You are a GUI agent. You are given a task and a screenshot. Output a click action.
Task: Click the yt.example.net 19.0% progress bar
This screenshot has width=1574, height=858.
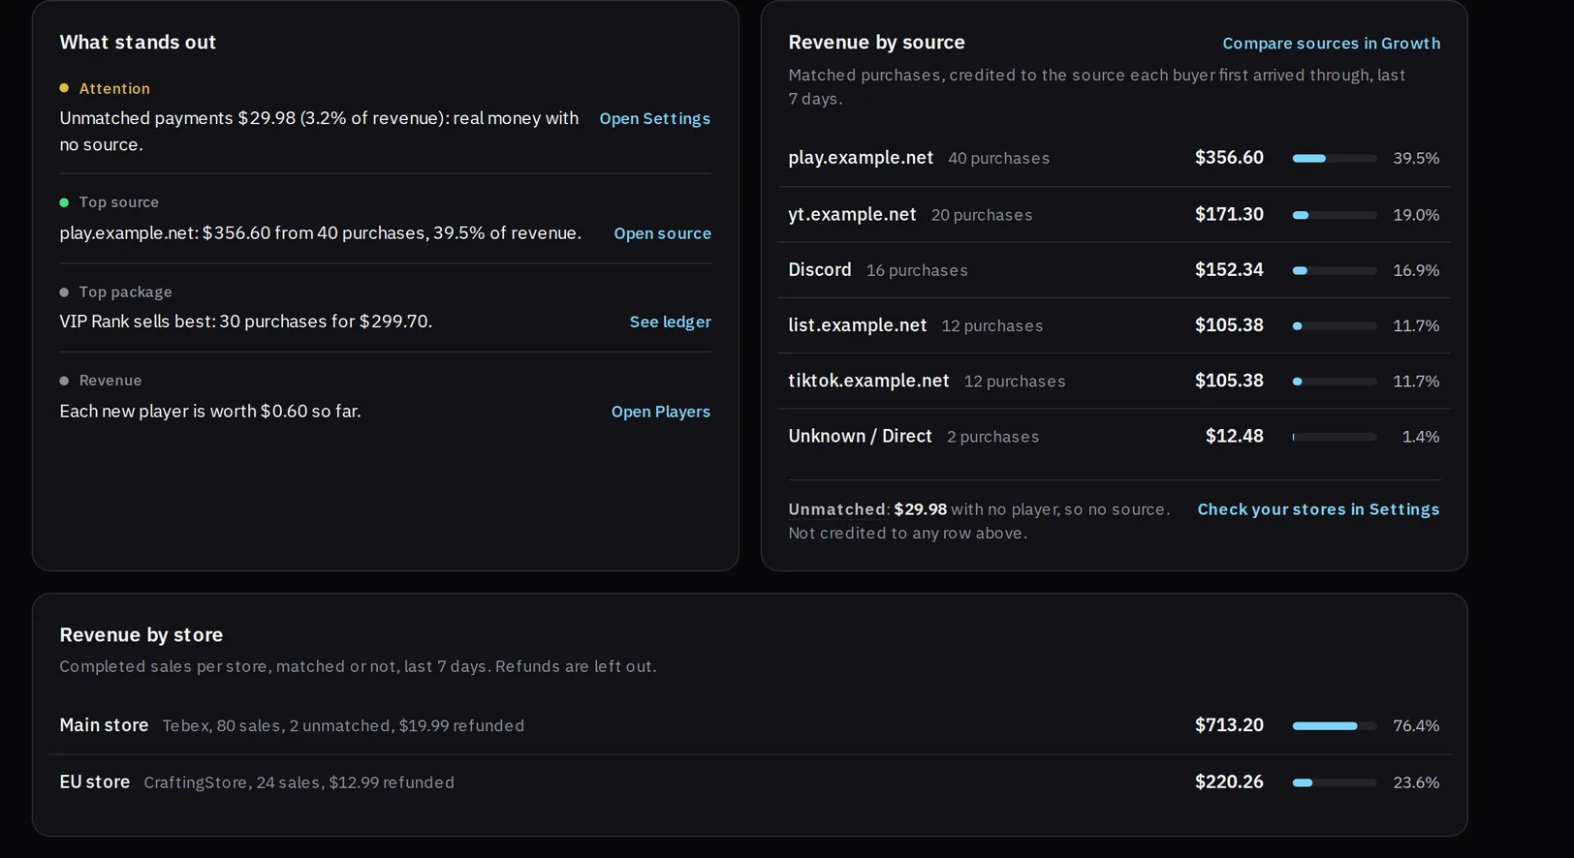click(1334, 215)
